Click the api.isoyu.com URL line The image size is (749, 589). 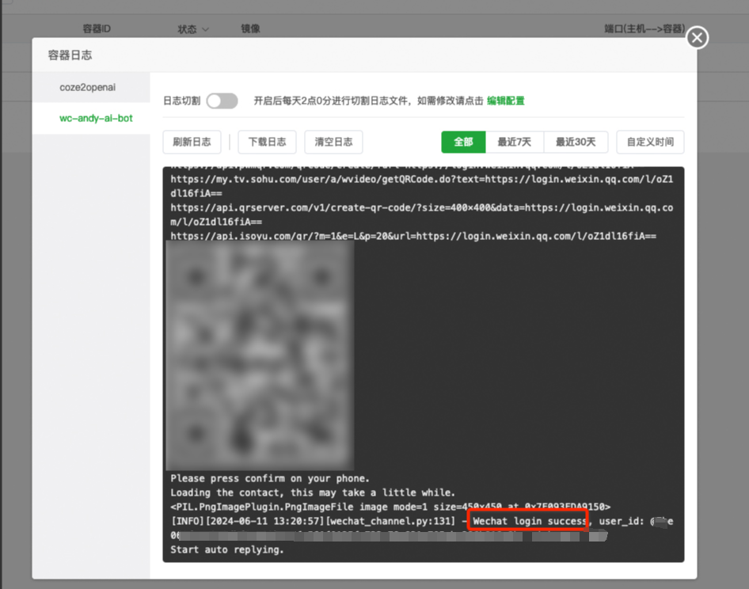[413, 236]
